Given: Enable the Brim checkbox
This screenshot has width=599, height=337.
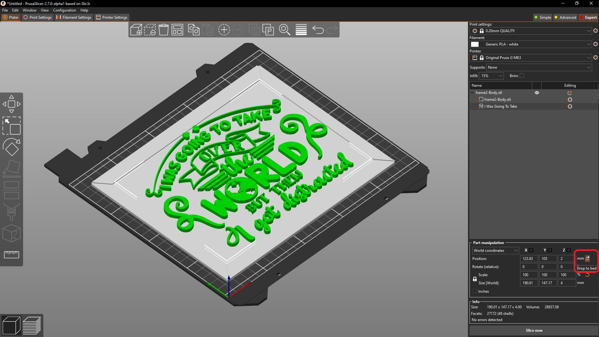Looking at the screenshot, I should 522,76.
